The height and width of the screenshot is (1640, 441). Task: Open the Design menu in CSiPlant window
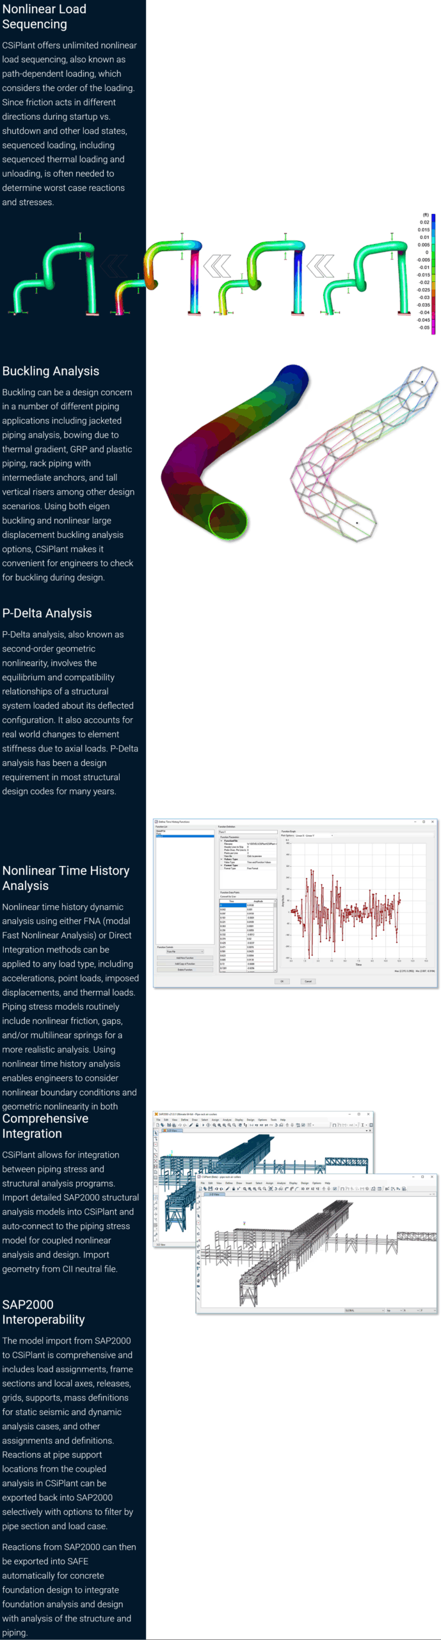(305, 1183)
